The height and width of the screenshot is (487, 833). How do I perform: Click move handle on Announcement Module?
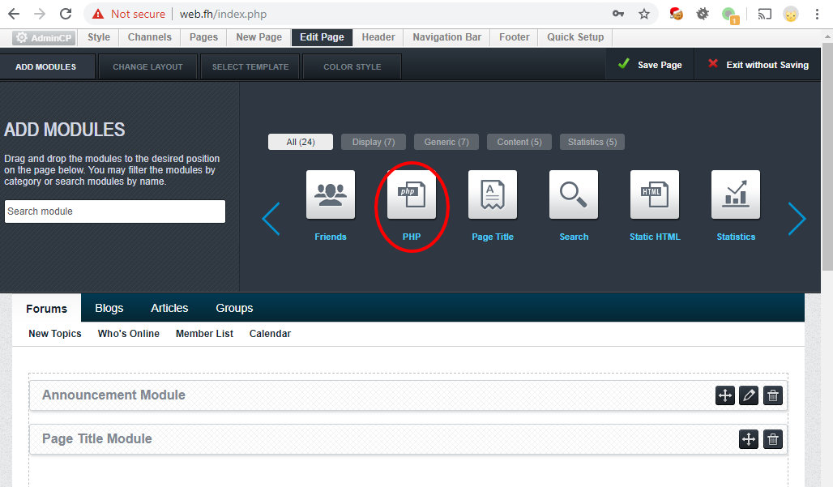pos(724,395)
